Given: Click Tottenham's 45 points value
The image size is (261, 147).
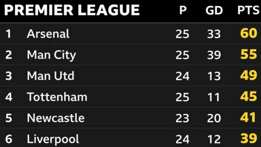Looking at the screenshot, I should coord(249,96).
